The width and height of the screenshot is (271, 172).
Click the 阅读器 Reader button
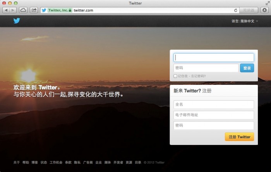[x=249, y=10]
